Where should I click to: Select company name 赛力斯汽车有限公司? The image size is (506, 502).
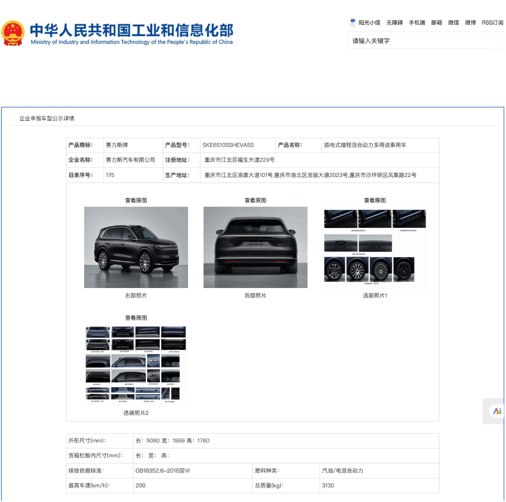tap(130, 160)
